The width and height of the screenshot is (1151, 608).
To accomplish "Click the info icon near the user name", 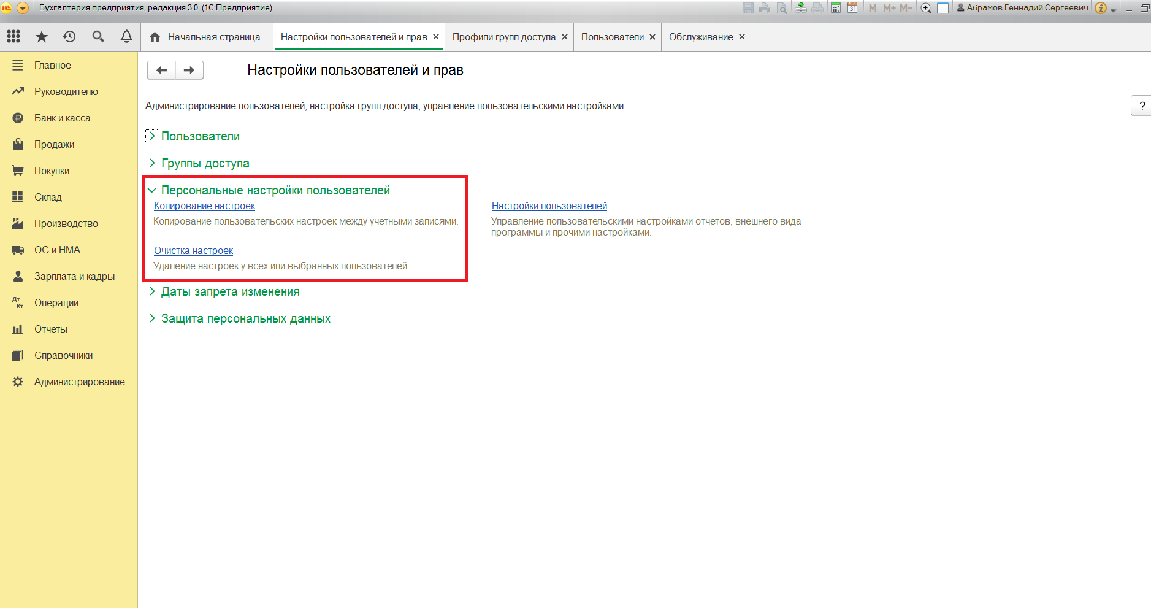I will click(x=1101, y=8).
